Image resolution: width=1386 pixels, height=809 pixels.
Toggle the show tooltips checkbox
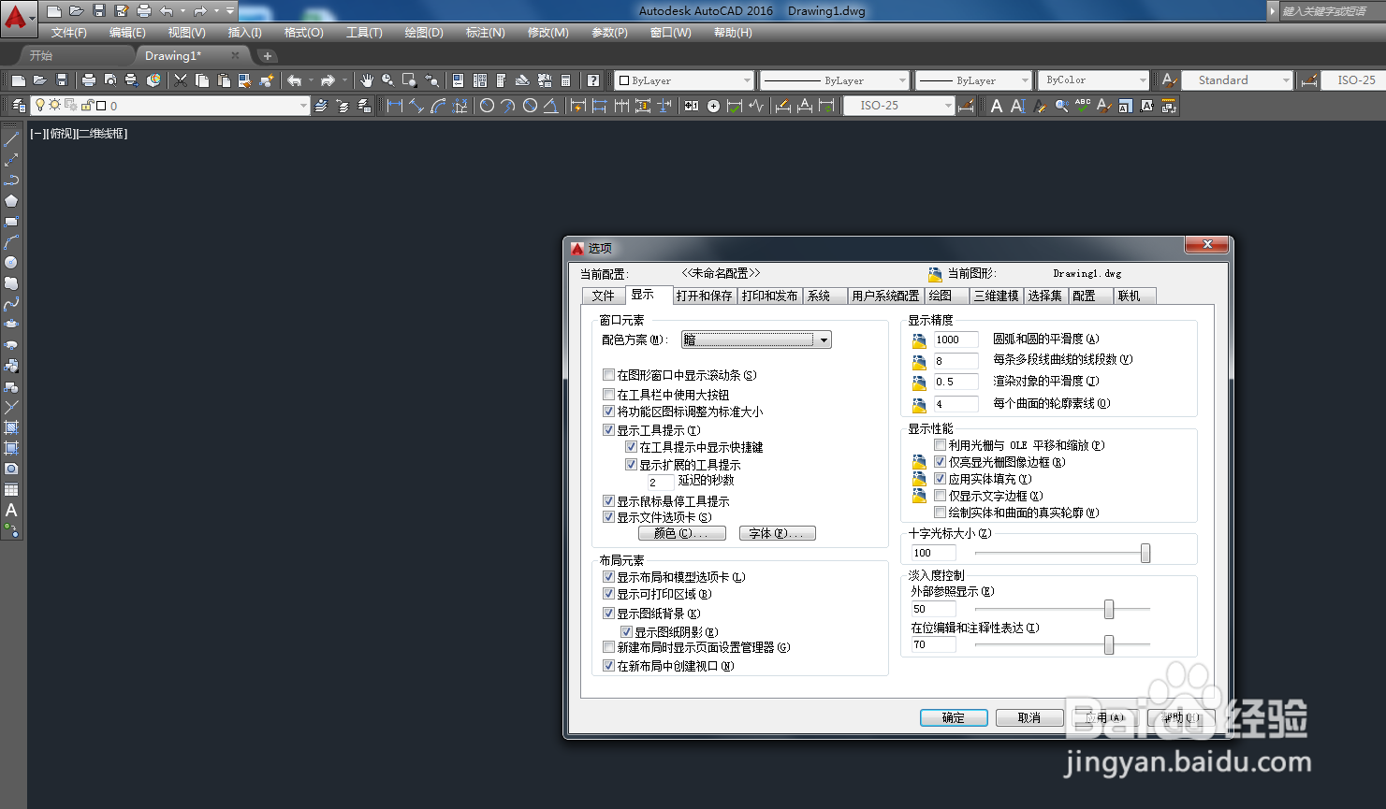[609, 430]
